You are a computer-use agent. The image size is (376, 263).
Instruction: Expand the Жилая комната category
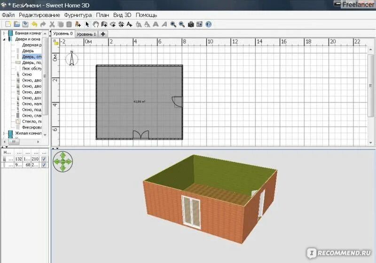4,133
